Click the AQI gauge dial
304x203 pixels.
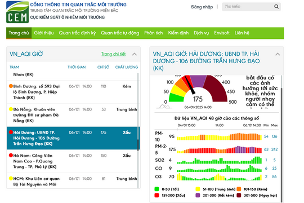pyautogui.click(x=198, y=89)
